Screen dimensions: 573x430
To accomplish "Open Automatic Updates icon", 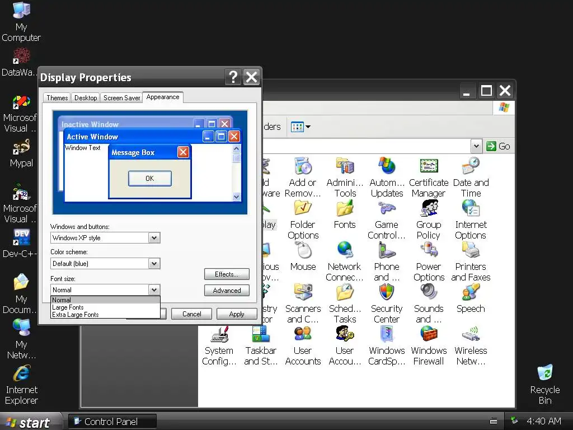I will 387,177.
